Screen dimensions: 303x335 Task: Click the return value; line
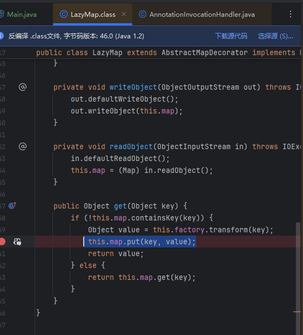pos(116,253)
